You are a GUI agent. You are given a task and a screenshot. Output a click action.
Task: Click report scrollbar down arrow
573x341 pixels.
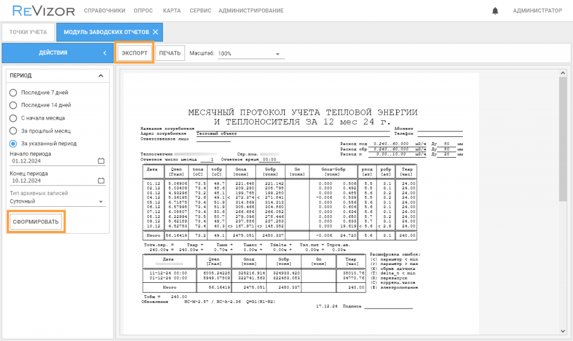[x=563, y=331]
